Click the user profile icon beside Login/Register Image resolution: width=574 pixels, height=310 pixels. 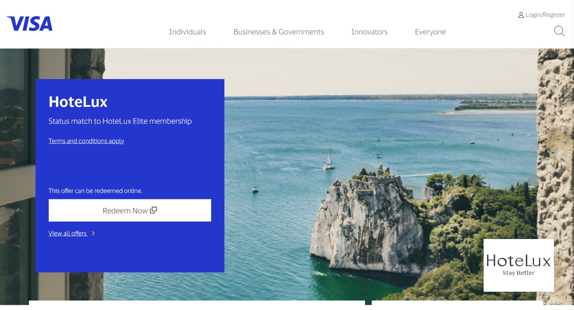click(x=521, y=15)
